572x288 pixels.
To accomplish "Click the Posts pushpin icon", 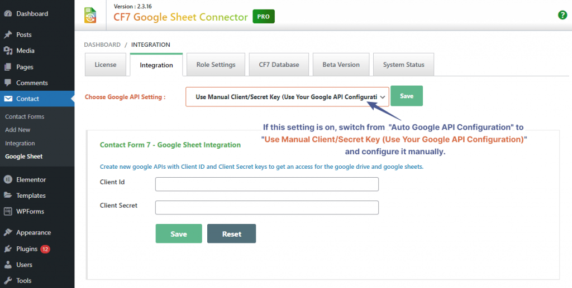I will point(8,35).
